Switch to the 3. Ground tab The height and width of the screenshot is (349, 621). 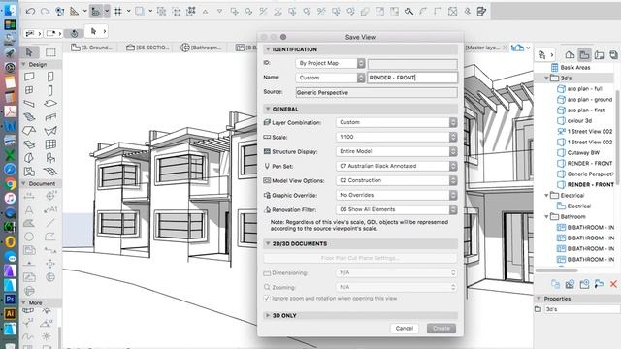coord(93,48)
